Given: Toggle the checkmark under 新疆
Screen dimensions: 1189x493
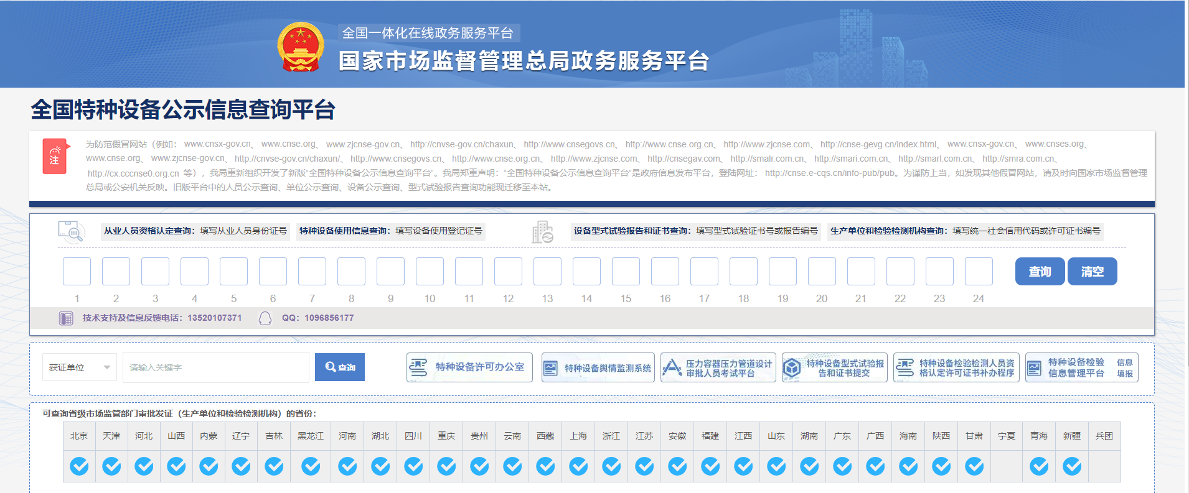Looking at the screenshot, I should point(1072,466).
